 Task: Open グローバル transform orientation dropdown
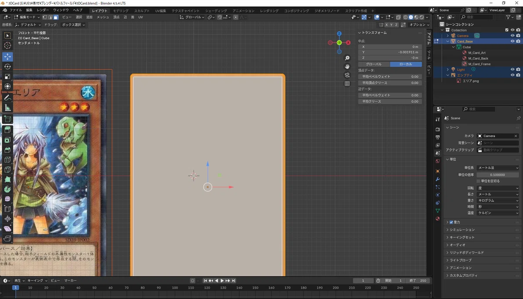pyautogui.click(x=192, y=17)
